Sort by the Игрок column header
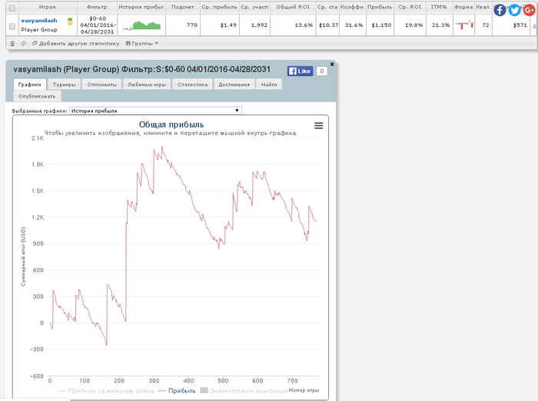The image size is (538, 401). pyautogui.click(x=48, y=7)
